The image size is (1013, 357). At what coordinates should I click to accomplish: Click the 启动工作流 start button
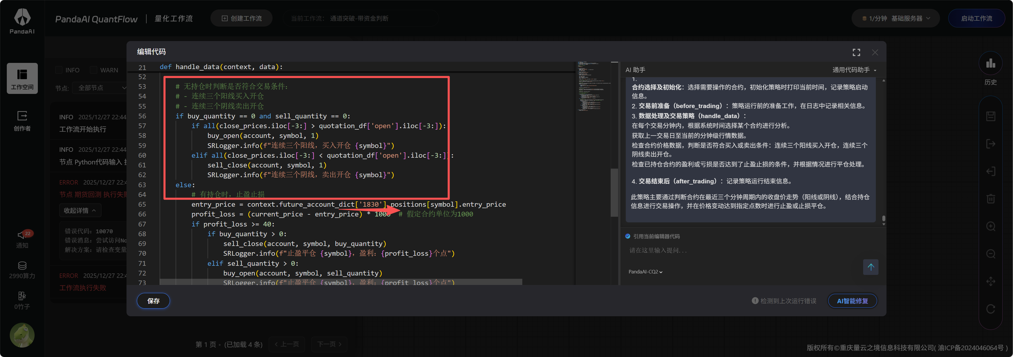(x=976, y=19)
